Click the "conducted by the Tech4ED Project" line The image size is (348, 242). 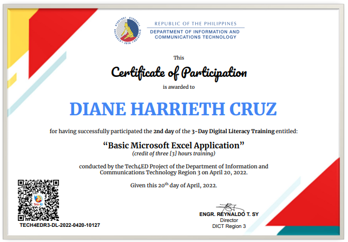click(174, 166)
